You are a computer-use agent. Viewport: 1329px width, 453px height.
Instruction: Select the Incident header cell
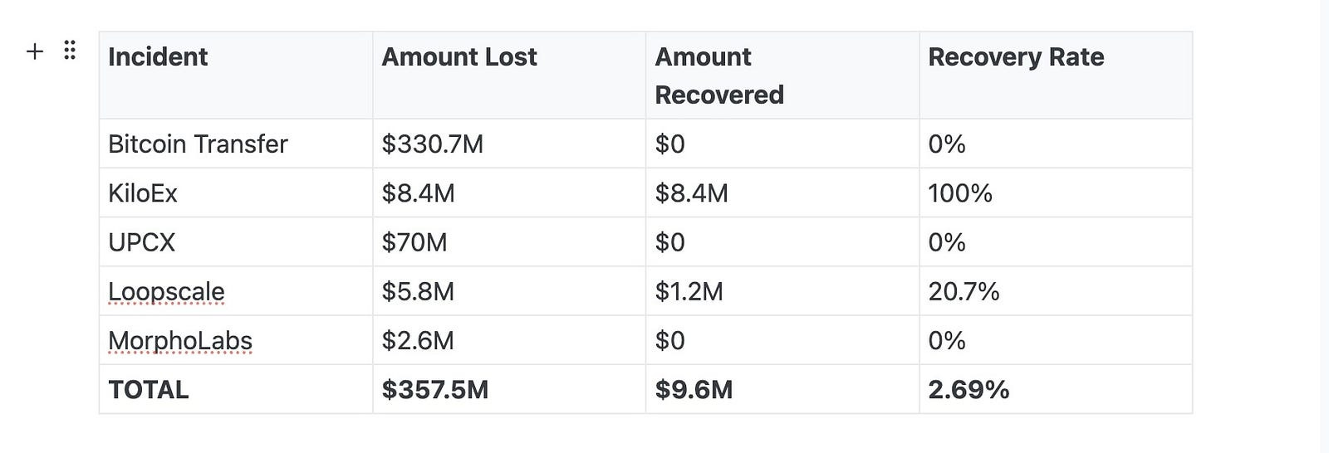click(x=236, y=75)
